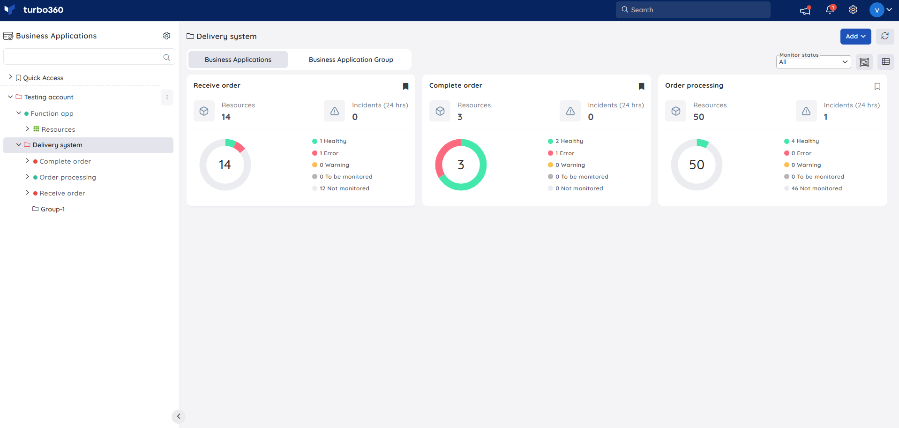Open Receive order from the sidebar
This screenshot has width=899, height=428.
(62, 193)
